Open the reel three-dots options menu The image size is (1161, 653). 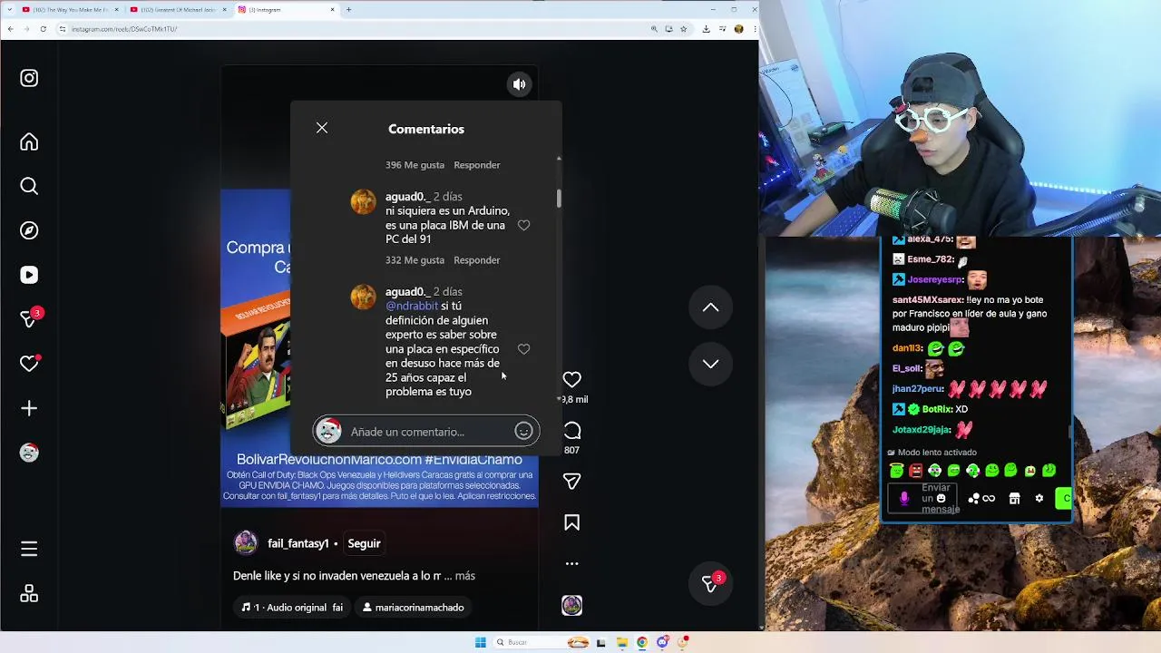click(x=571, y=563)
